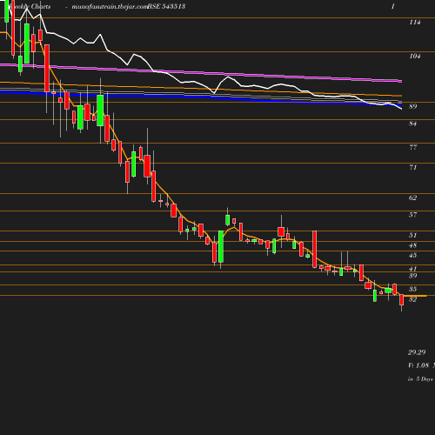The image size is (435, 435).
Task: Click the 48 price axis label
Action: coord(413,245)
